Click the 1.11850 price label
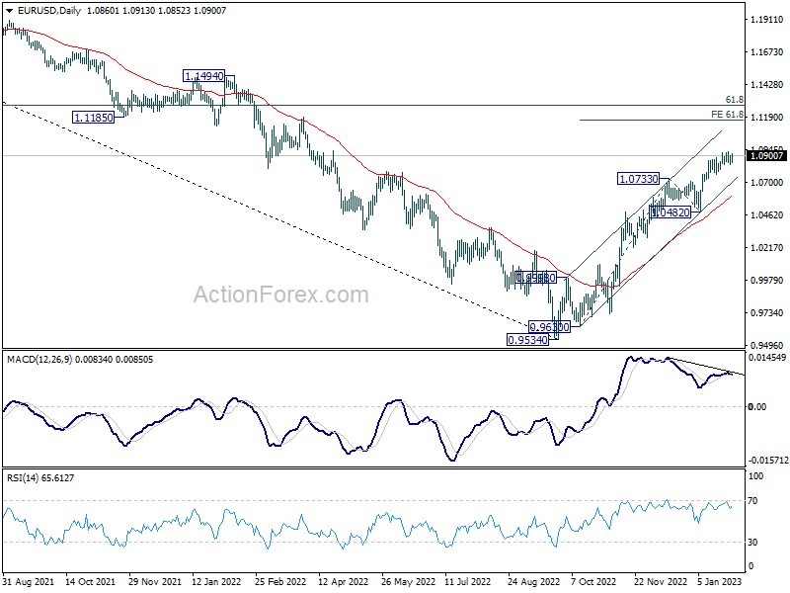Viewport: 790px width, 593px height. [93, 118]
